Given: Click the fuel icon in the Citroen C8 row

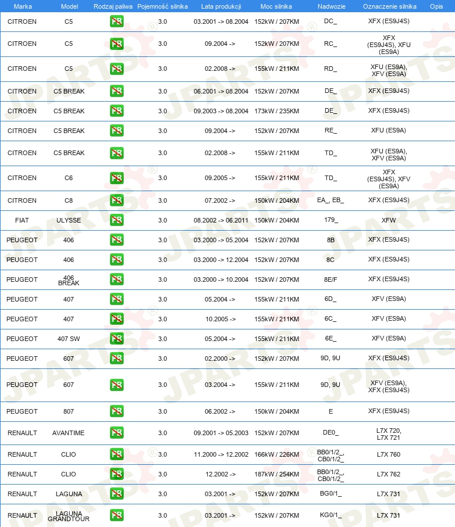Looking at the screenshot, I should (117, 200).
